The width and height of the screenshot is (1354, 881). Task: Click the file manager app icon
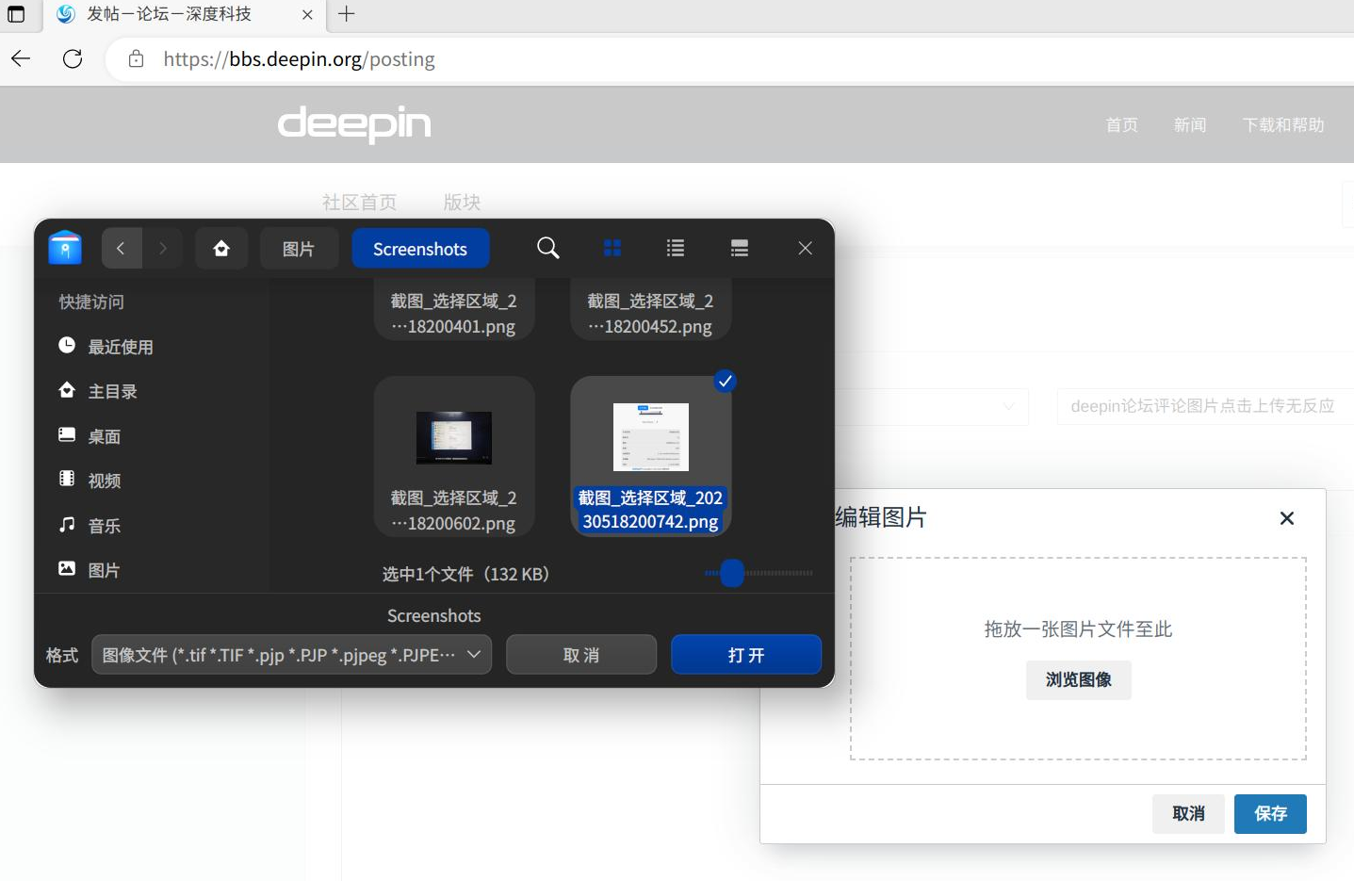click(65, 248)
